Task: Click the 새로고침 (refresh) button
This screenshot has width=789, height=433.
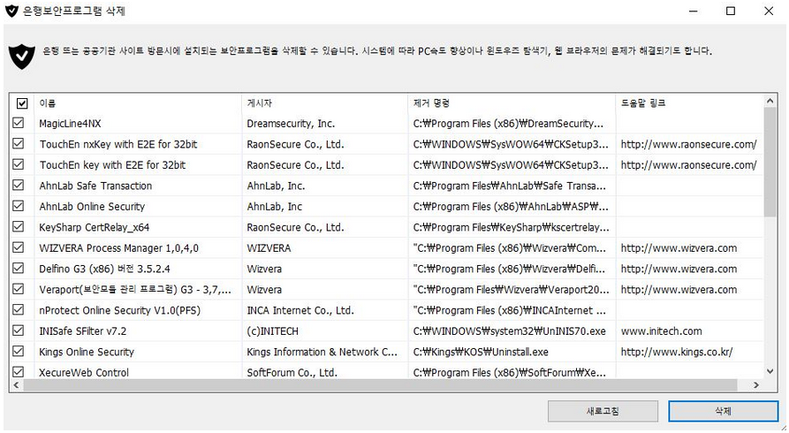Action: pyautogui.click(x=603, y=411)
